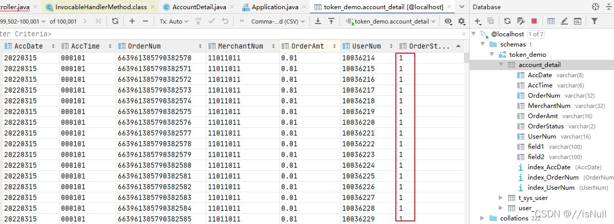Close the AccountDetail.java tab

(x=231, y=7)
